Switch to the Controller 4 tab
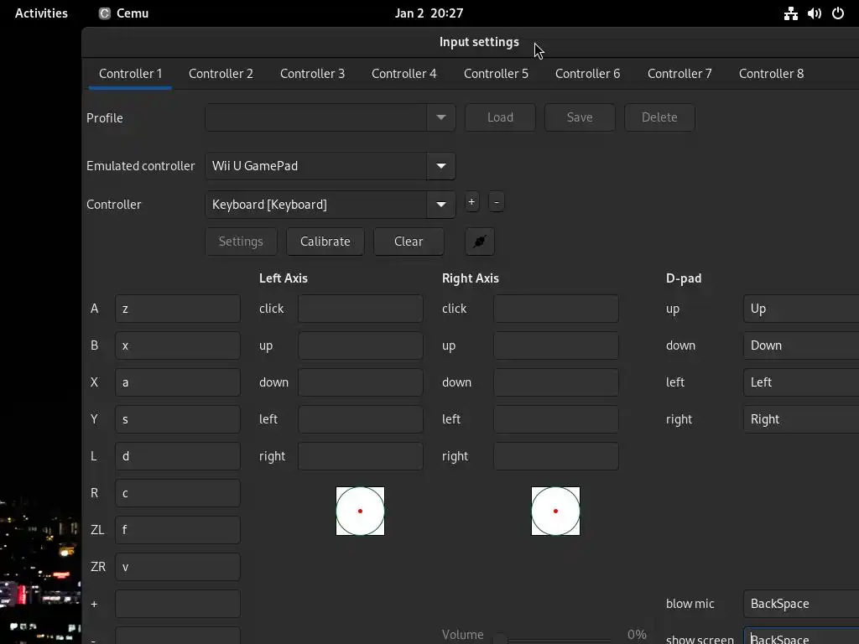 [403, 74]
